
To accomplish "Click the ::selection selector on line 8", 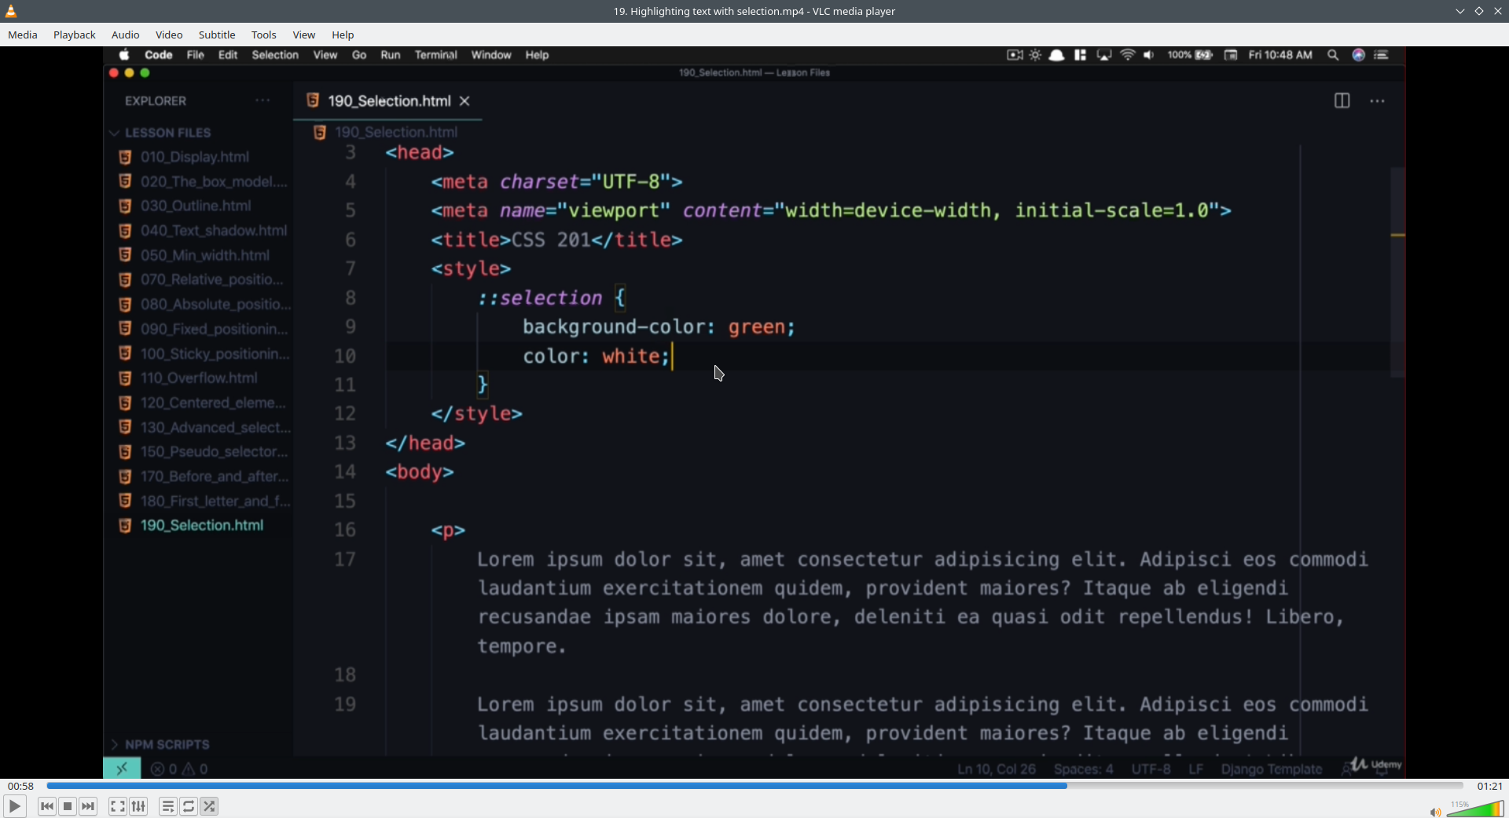I will click(x=540, y=298).
